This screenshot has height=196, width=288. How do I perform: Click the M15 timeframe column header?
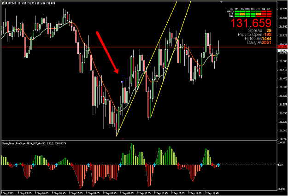247,9
